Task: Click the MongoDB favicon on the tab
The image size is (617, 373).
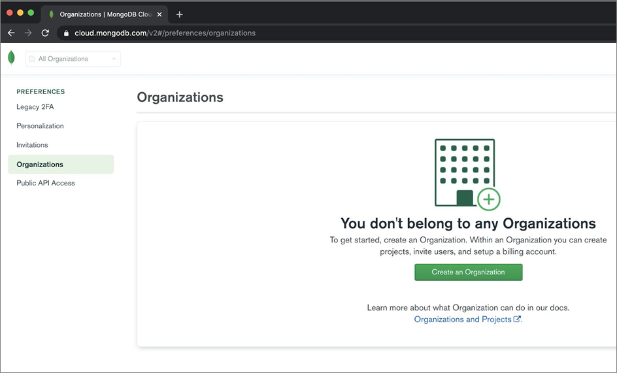Action: [x=51, y=14]
